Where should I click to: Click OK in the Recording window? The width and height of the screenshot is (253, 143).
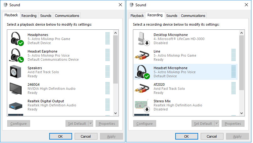[187, 136]
